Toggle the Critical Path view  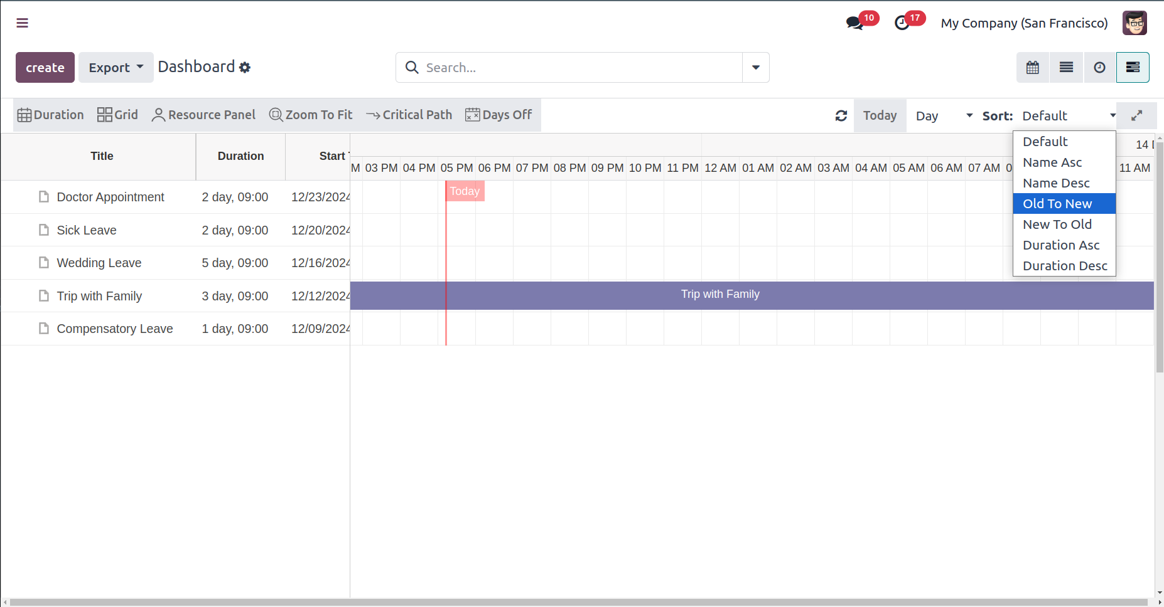[409, 115]
